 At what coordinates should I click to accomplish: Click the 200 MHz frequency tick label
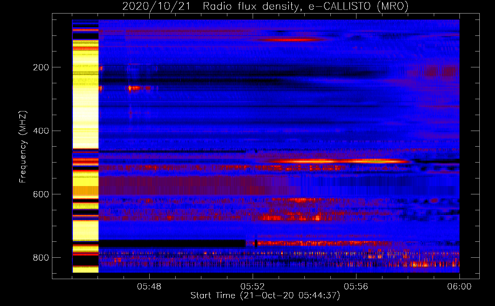click(x=41, y=67)
